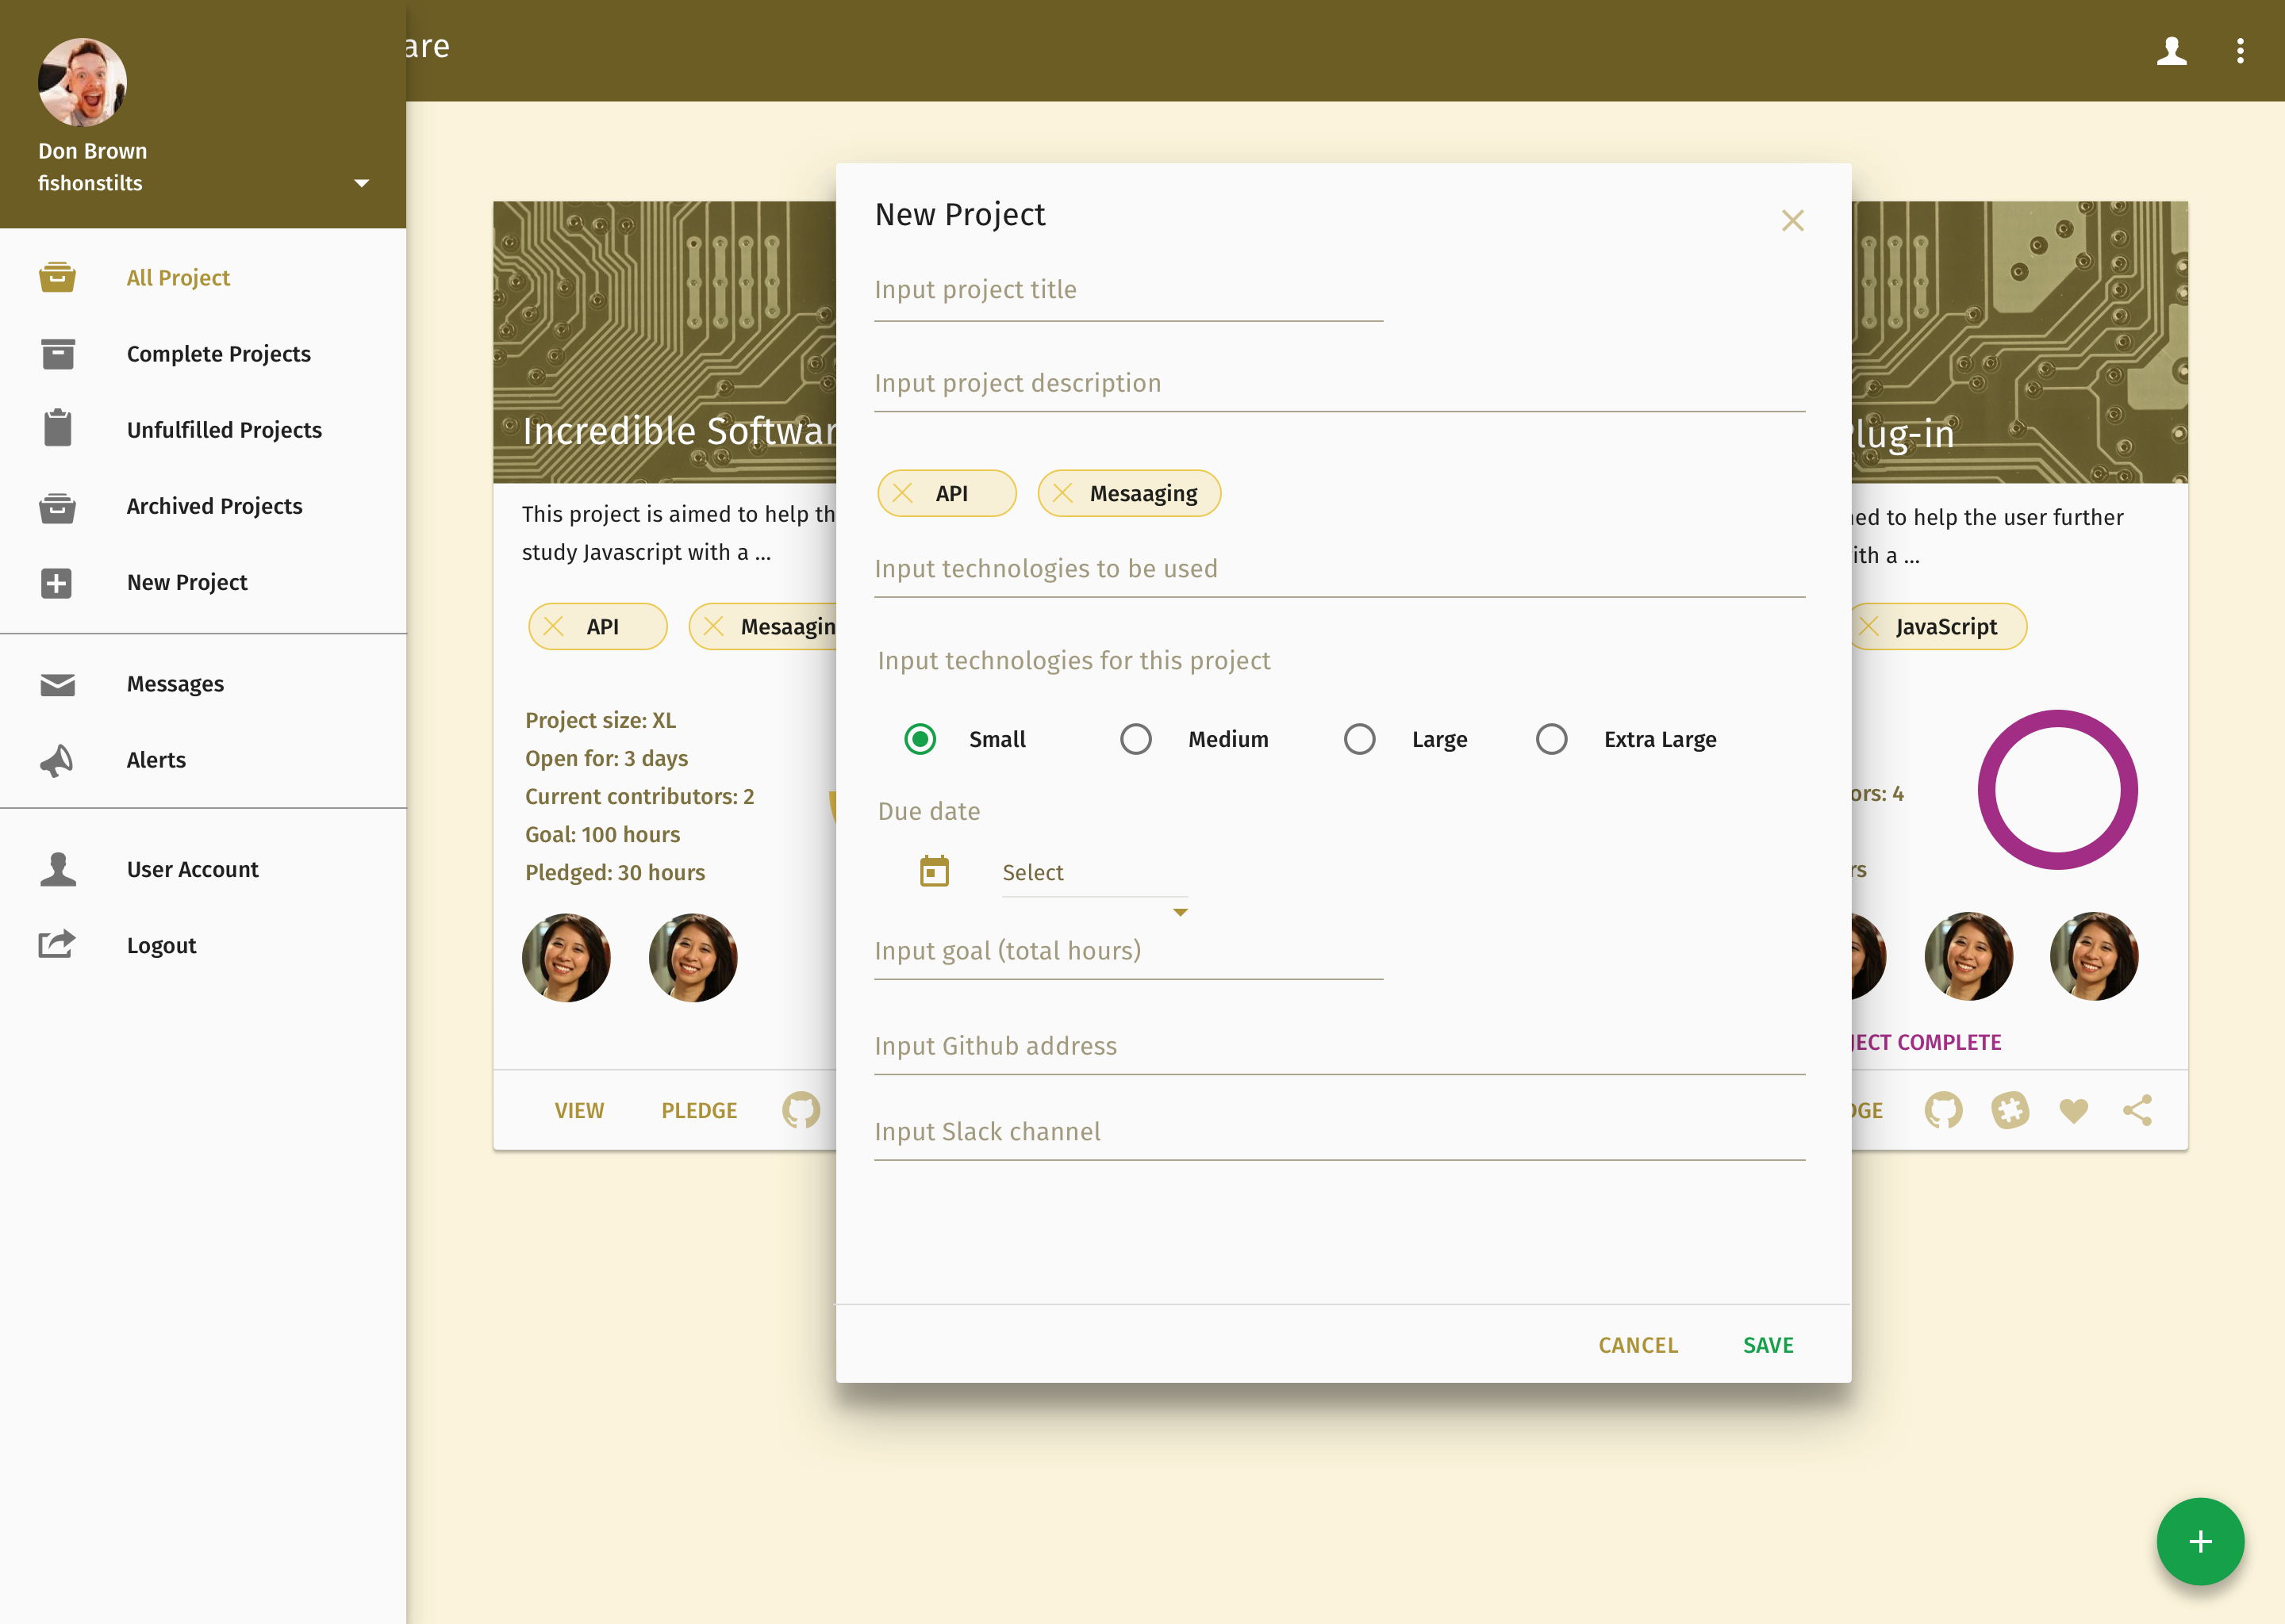Remove Mesaaging chip on Incredible Software card
2285x1624 pixels.
713,626
